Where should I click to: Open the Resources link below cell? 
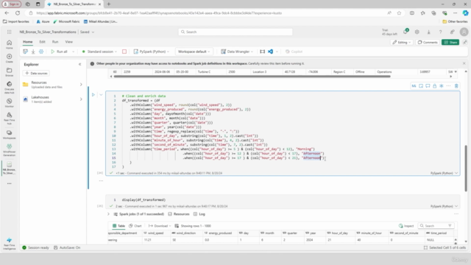[x=179, y=214]
